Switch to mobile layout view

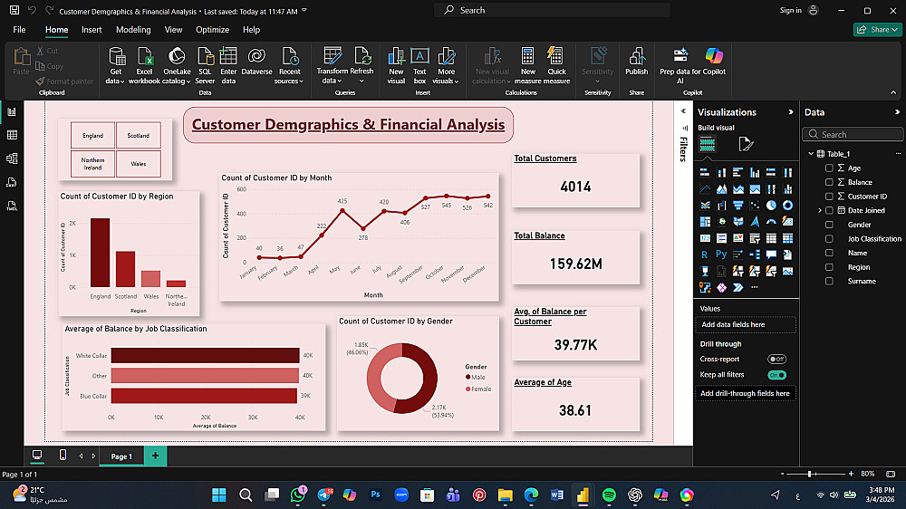tap(63, 456)
